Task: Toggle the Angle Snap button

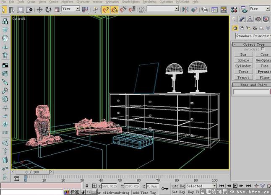Action: [x=115, y=10]
